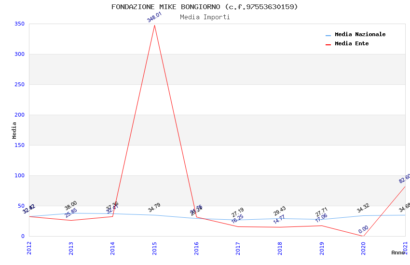The width and height of the screenshot is (410, 265).
Task: Select year 2019 on the x-axis
Action: click(322, 248)
